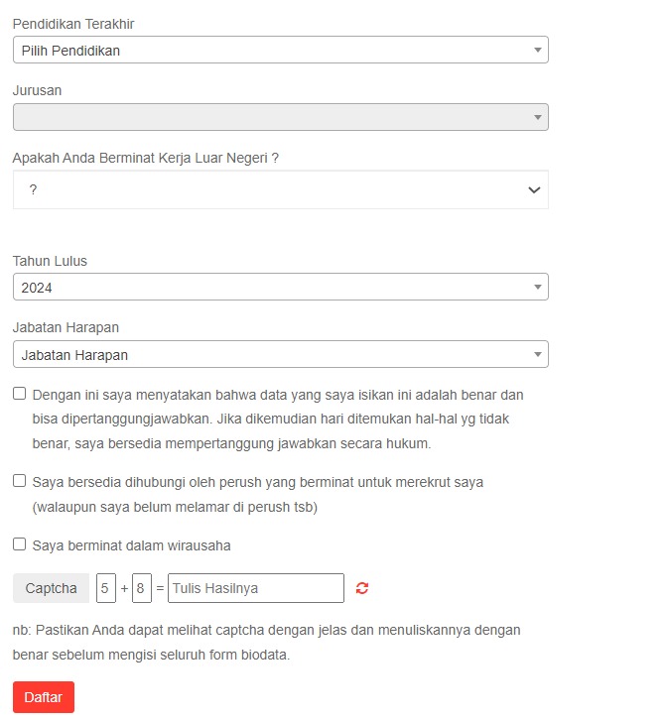Tick the bersedia dihubungi oleh perush checkbox
668x722 pixels.
pyautogui.click(x=19, y=481)
